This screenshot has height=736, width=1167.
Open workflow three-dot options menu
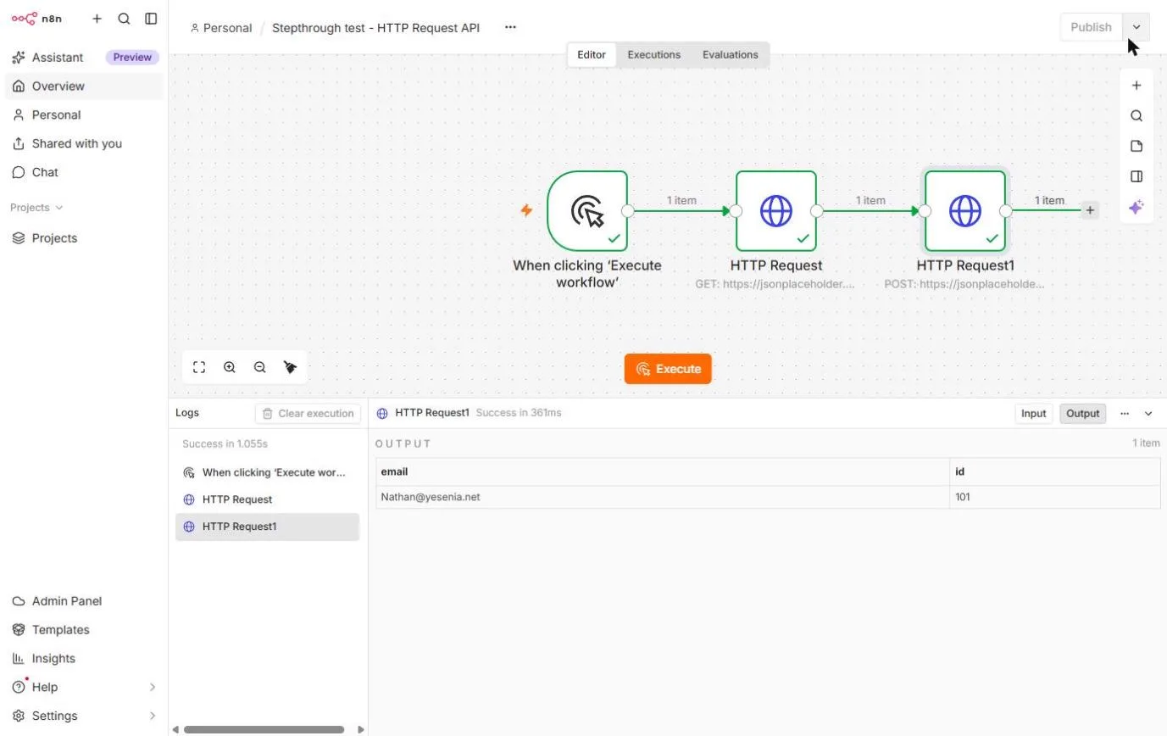pos(510,27)
